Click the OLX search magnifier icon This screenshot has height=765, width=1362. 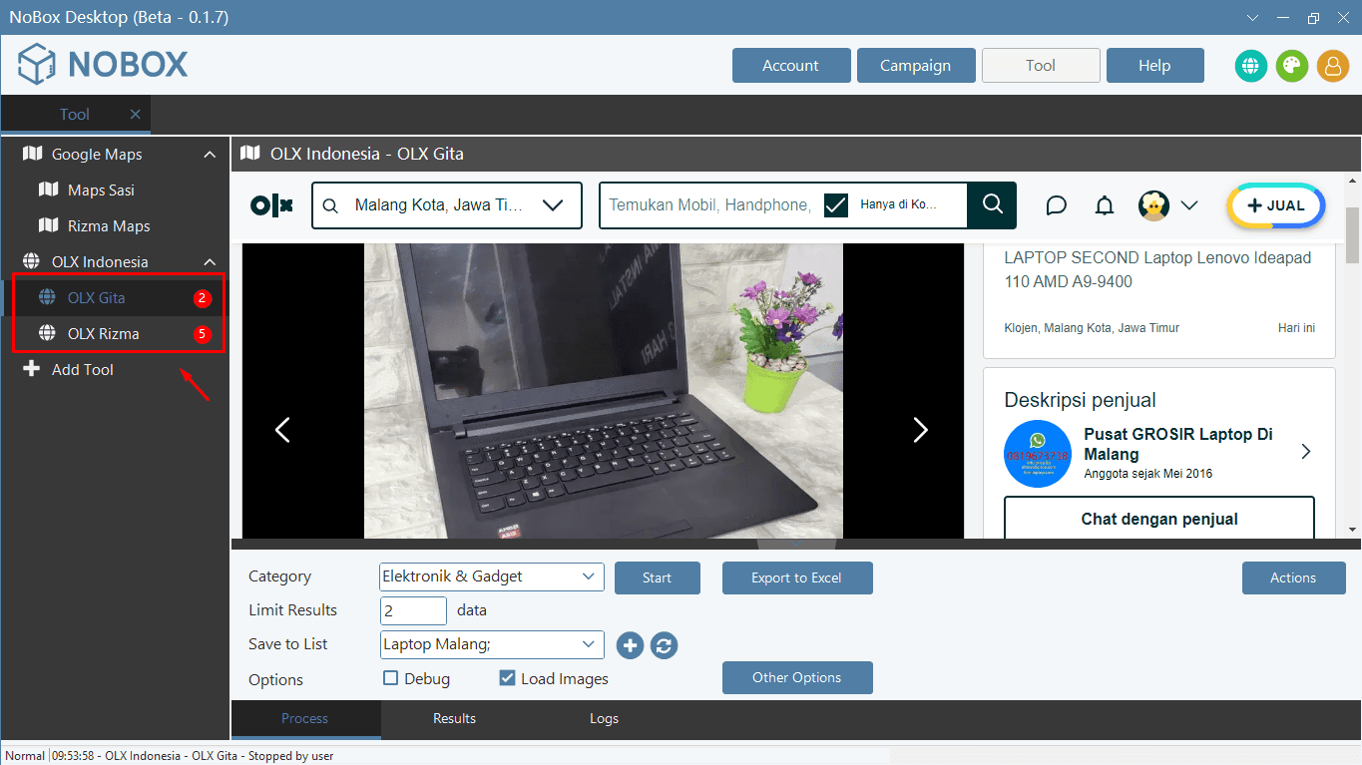click(991, 204)
